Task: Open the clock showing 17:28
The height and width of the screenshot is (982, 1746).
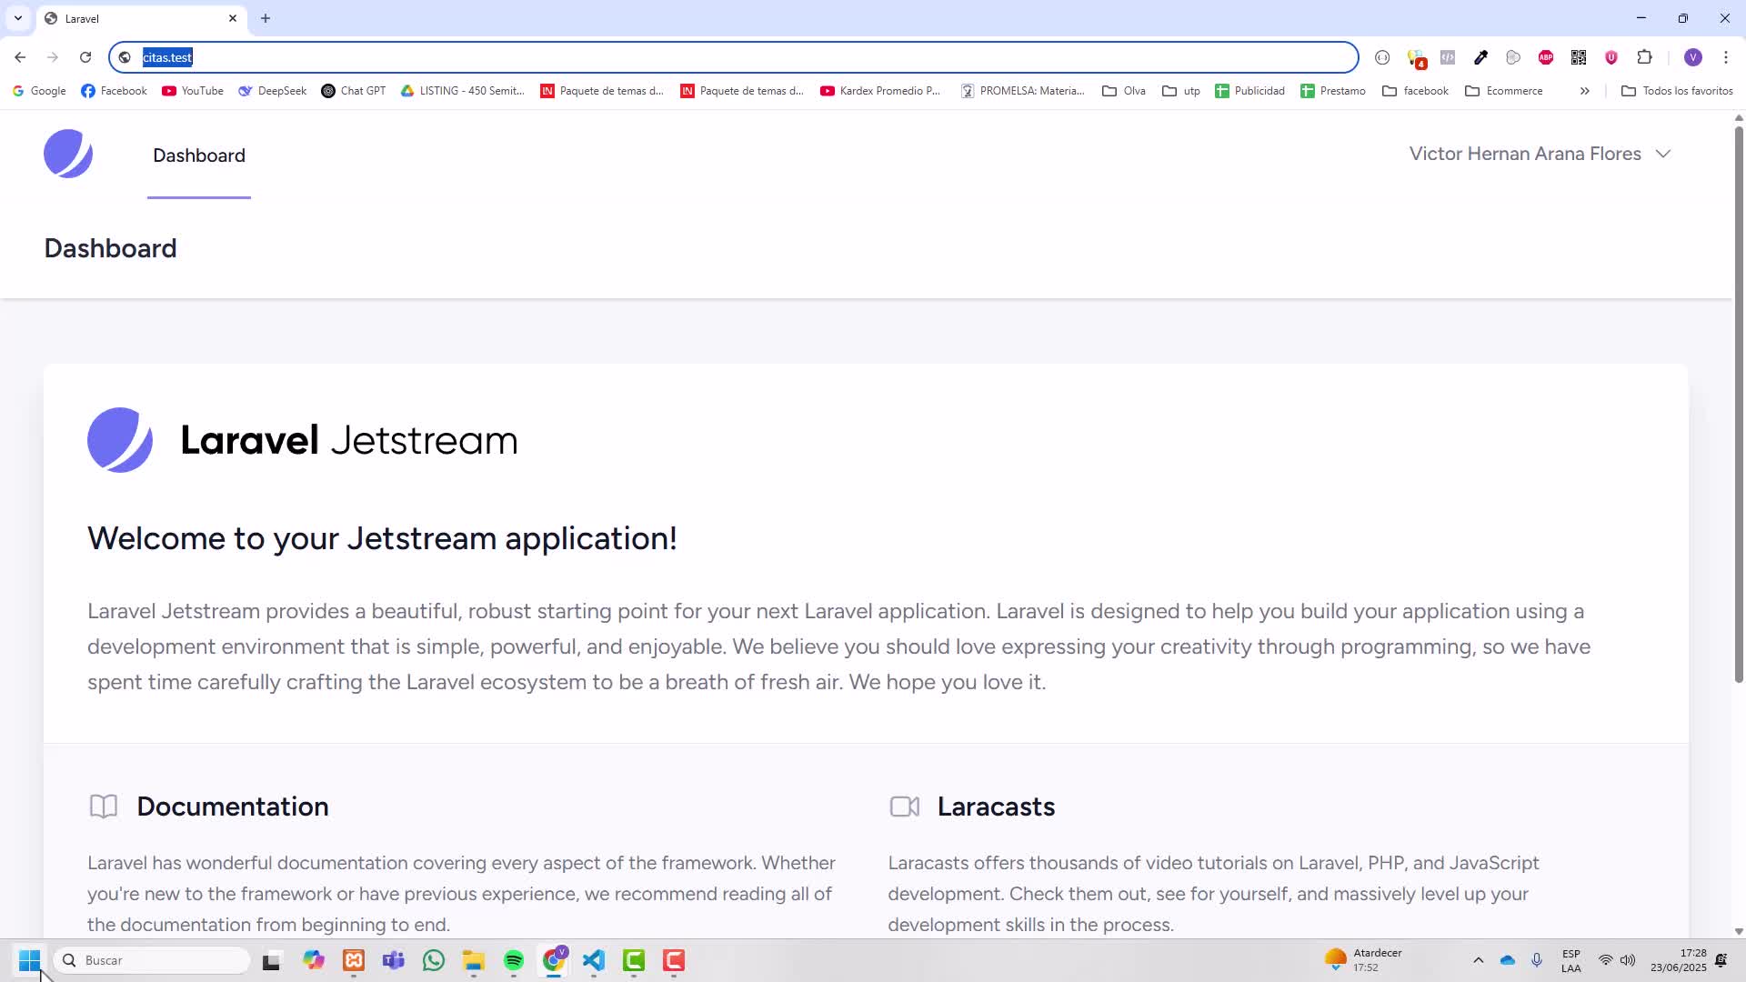Action: [1678, 960]
